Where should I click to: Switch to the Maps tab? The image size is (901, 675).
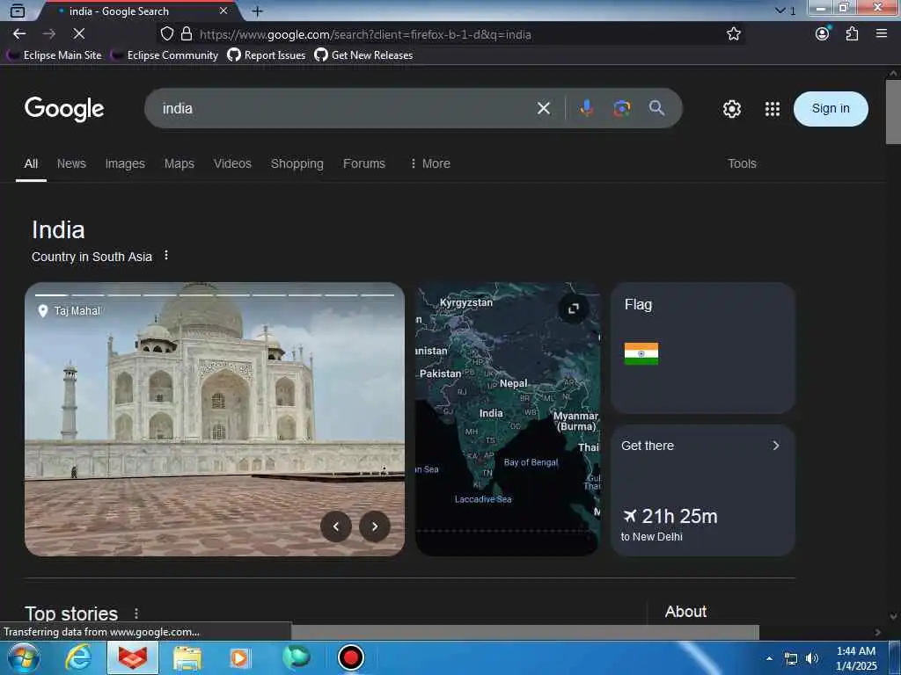[179, 163]
